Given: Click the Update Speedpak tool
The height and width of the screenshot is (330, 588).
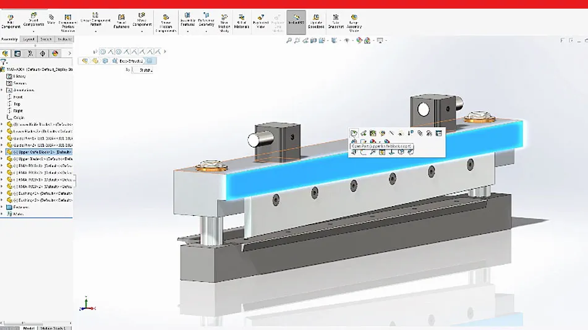Looking at the screenshot, I should point(316,22).
